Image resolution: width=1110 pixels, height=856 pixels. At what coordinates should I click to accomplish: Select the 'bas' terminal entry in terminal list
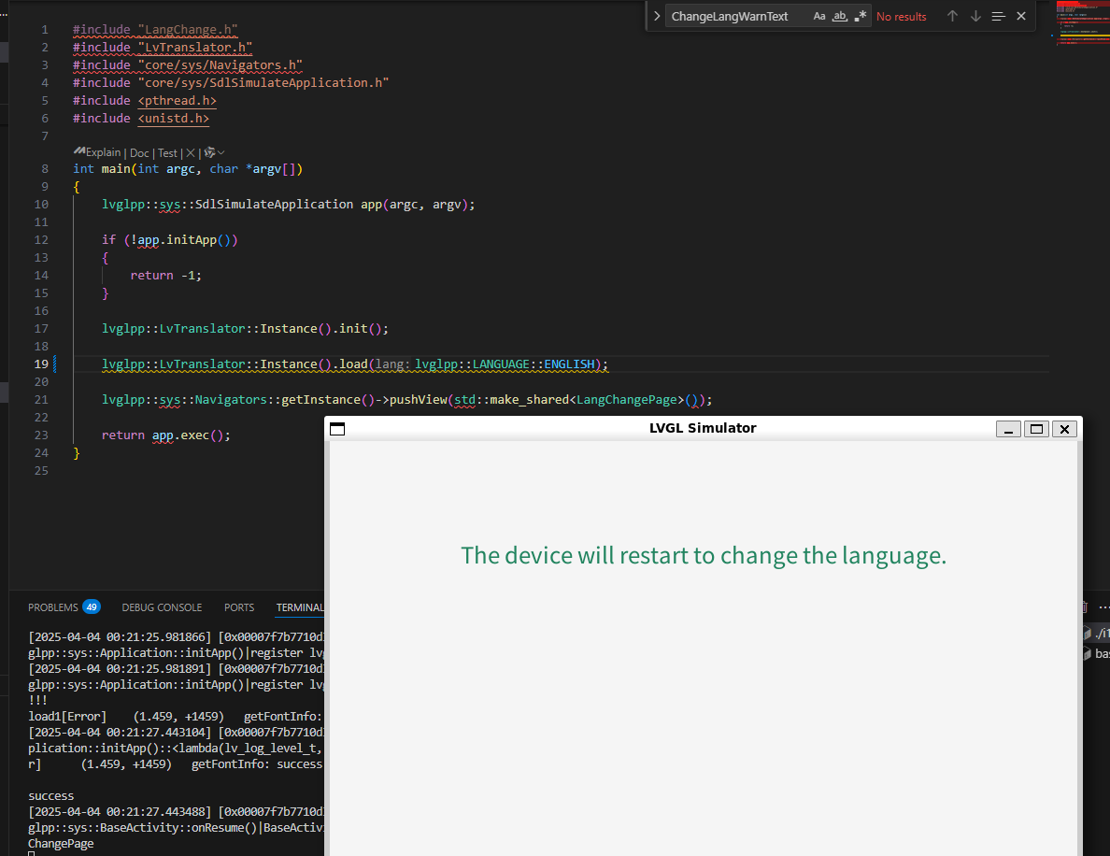coord(1097,653)
